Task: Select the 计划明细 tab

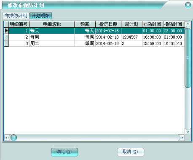Action: click(40, 16)
